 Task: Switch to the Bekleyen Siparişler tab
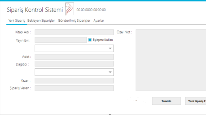tap(41, 20)
